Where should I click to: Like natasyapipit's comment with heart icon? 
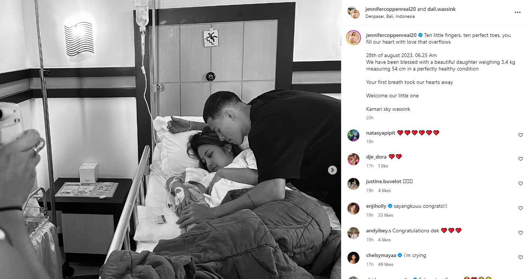click(520, 135)
